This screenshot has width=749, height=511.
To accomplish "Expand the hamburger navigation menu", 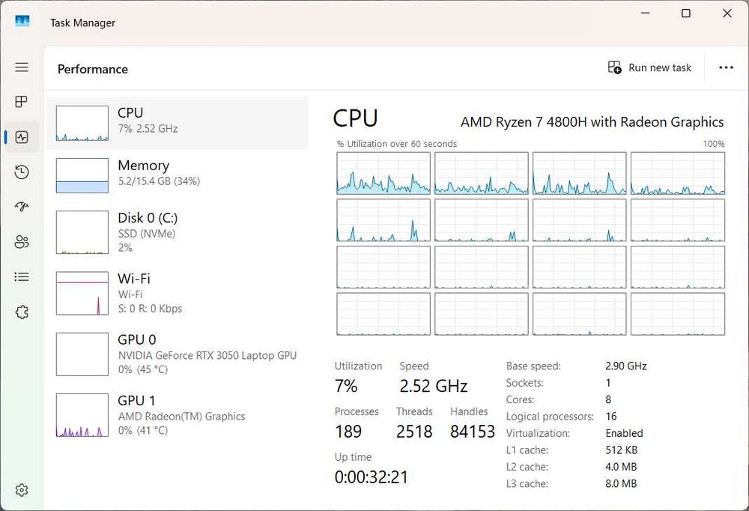I will [22, 67].
